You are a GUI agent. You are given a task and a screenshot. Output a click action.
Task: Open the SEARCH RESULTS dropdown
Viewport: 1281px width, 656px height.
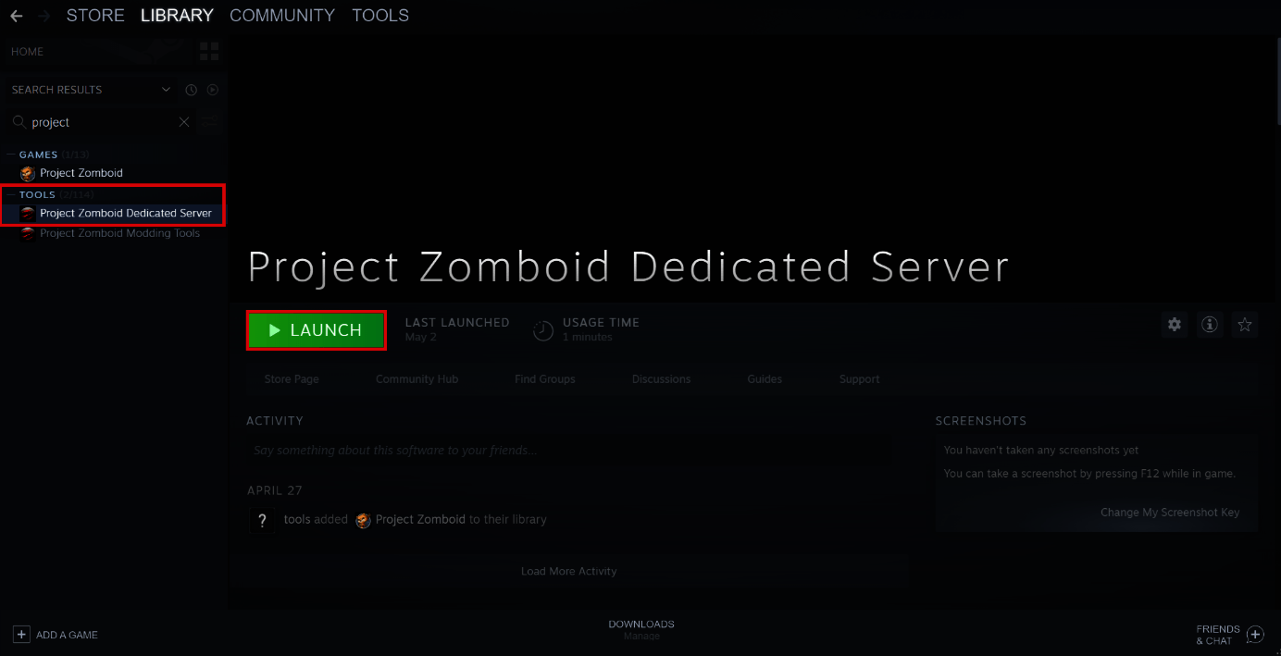coord(165,89)
